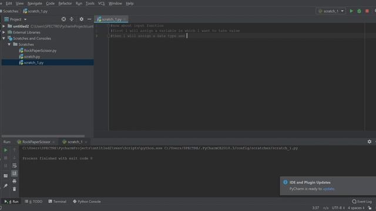Open the VCS menu
376x211 pixels.
tap(102, 4)
